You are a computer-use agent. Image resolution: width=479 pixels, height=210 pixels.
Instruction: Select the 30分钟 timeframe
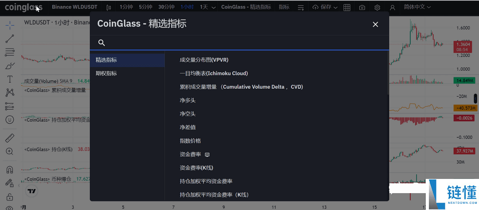point(166,7)
